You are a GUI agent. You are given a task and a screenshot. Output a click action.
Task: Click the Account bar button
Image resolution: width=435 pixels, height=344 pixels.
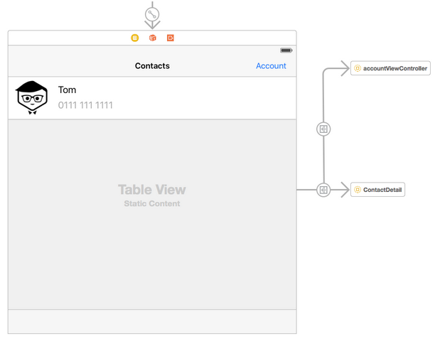click(271, 65)
